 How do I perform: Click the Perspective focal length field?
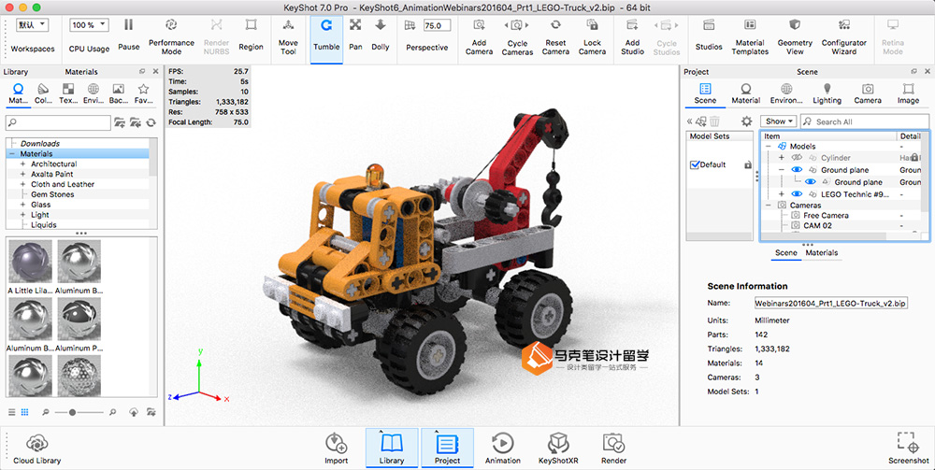[x=437, y=25]
